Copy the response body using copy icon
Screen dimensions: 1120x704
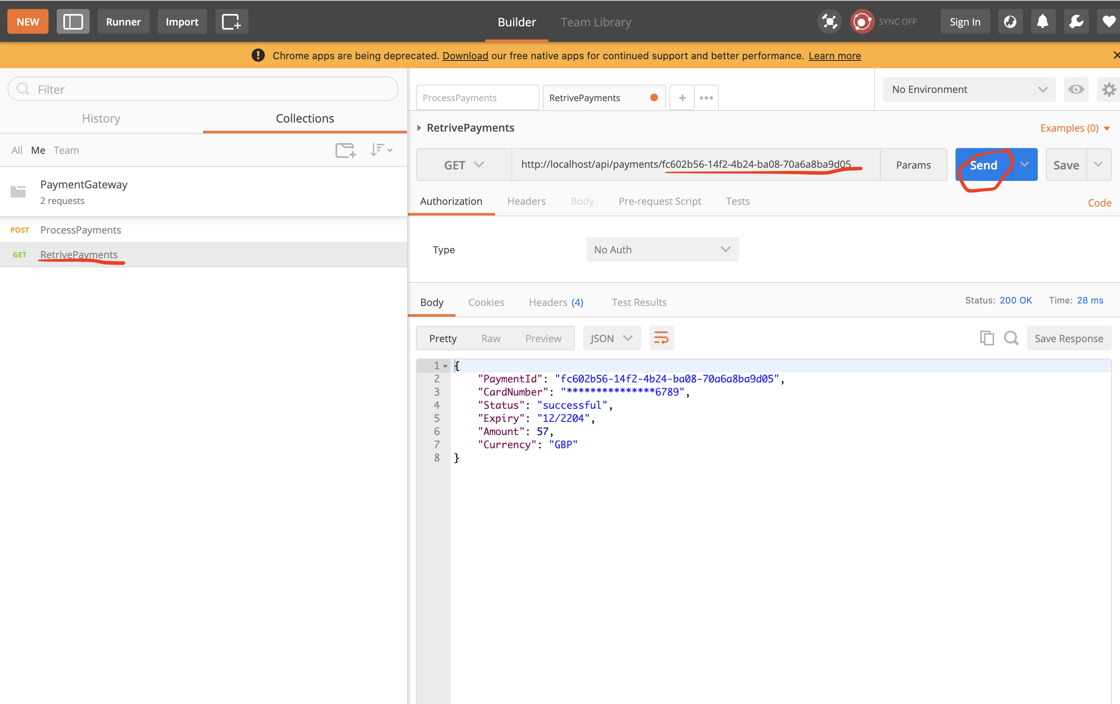[x=986, y=338]
